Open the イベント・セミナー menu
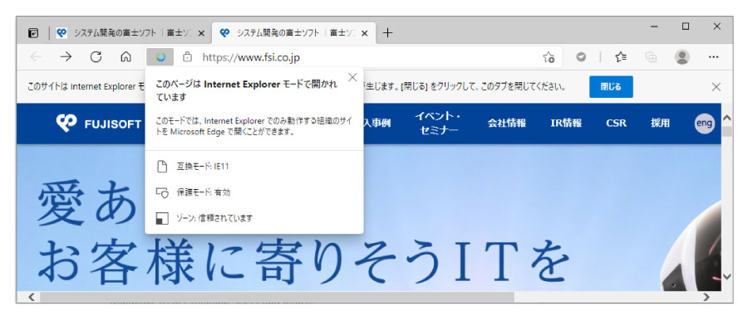The image size is (748, 320). coord(438,123)
